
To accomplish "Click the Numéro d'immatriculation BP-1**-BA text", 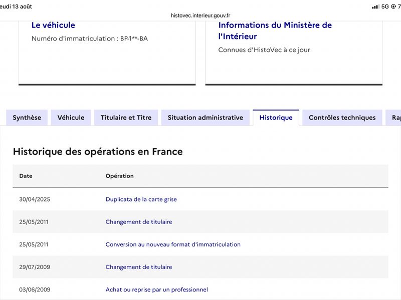I will (90, 38).
